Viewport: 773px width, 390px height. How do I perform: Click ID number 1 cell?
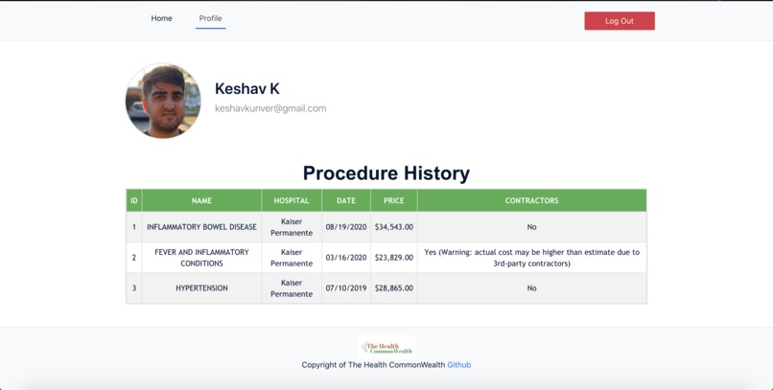point(134,227)
